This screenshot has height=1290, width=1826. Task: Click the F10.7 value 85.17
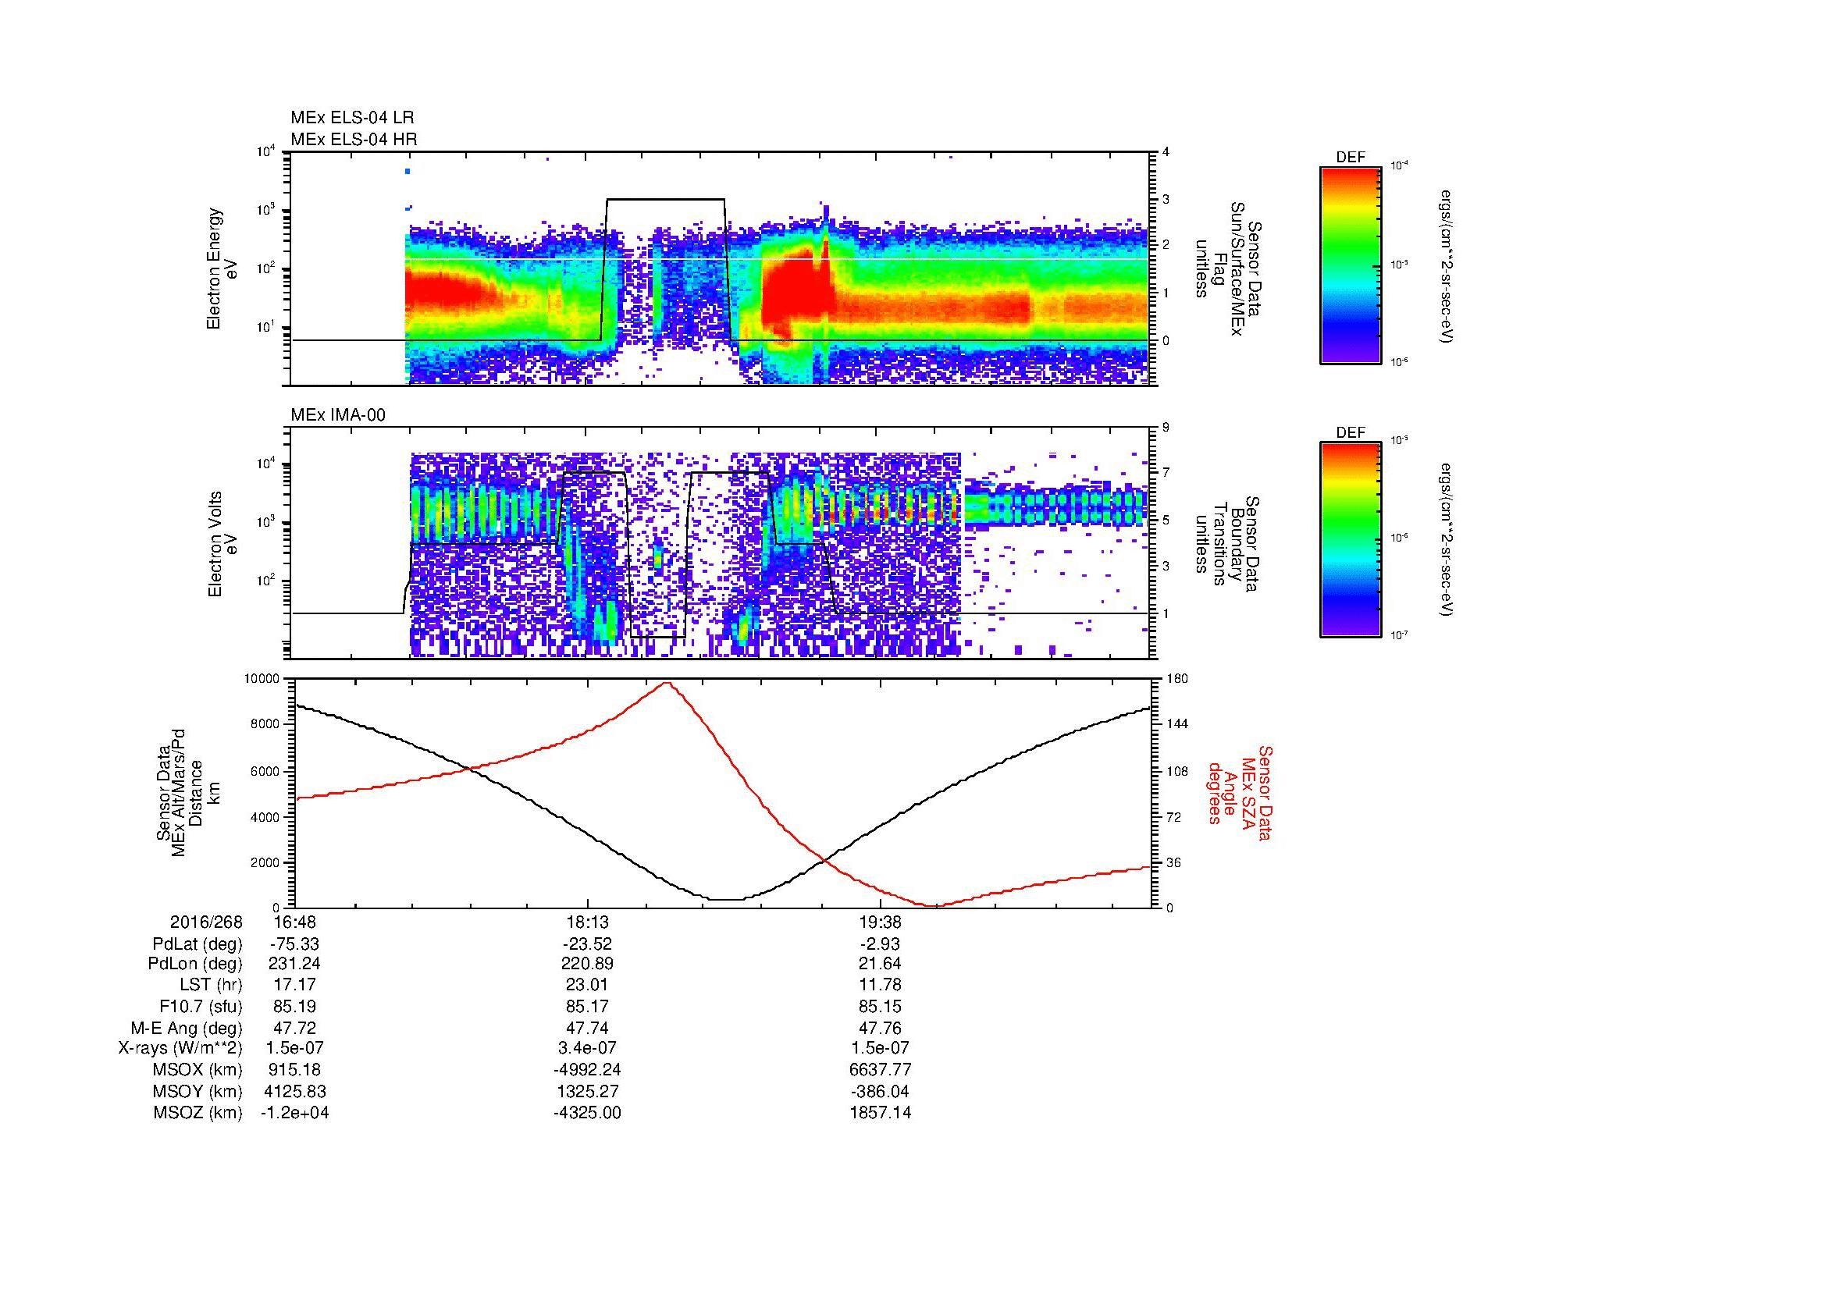tap(588, 1006)
